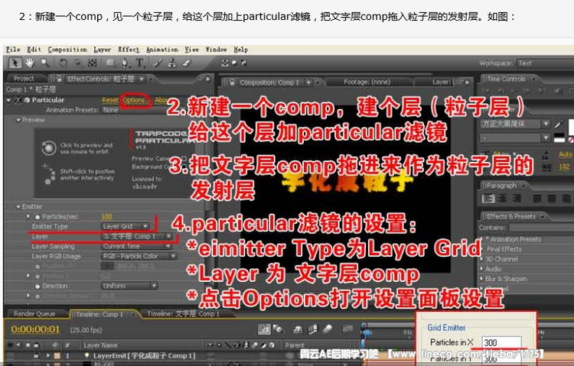This screenshot has width=574, height=366.
Task: Open the View menu
Action: click(x=191, y=50)
